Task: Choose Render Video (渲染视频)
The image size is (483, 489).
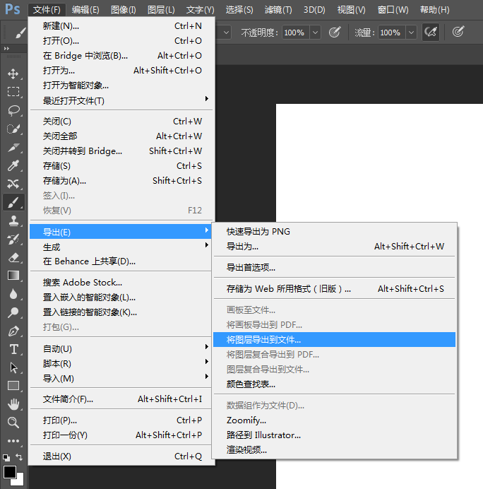Action: [x=334, y=450]
